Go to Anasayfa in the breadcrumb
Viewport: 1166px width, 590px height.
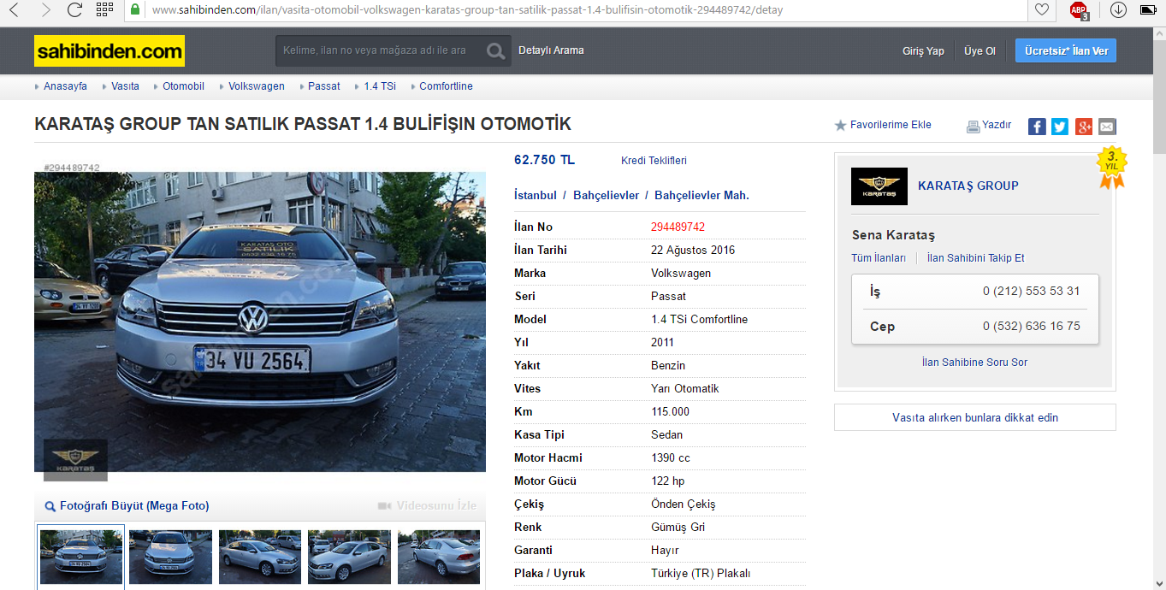tap(66, 86)
